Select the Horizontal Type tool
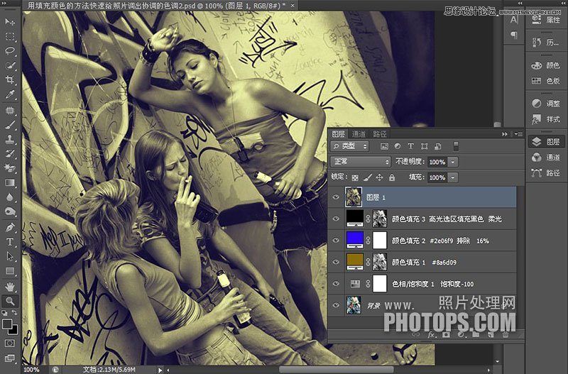This screenshot has height=374, width=568. (10, 242)
